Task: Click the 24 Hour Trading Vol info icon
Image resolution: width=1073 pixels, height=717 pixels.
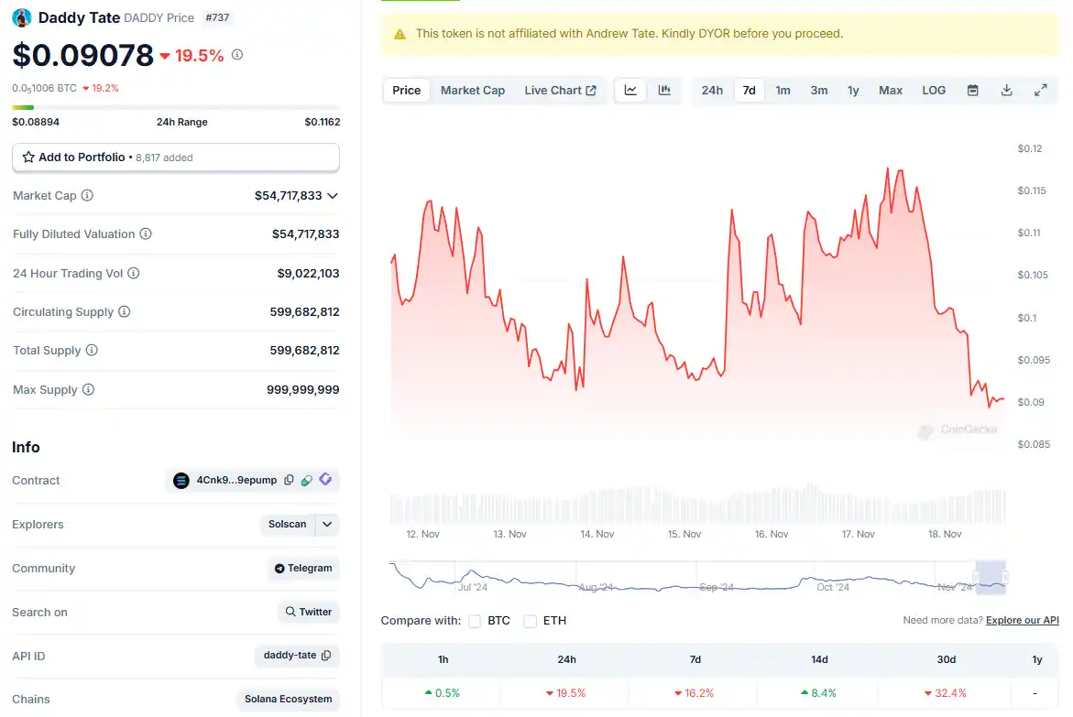Action: pos(134,273)
